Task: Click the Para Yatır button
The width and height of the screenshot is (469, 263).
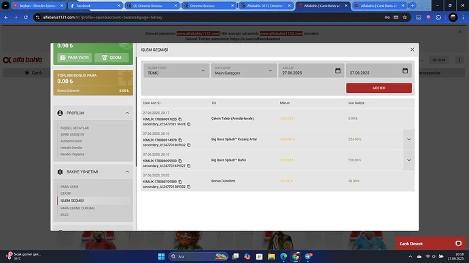Action: coord(75,58)
